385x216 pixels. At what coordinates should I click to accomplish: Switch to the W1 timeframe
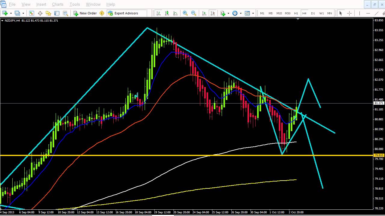322,13
